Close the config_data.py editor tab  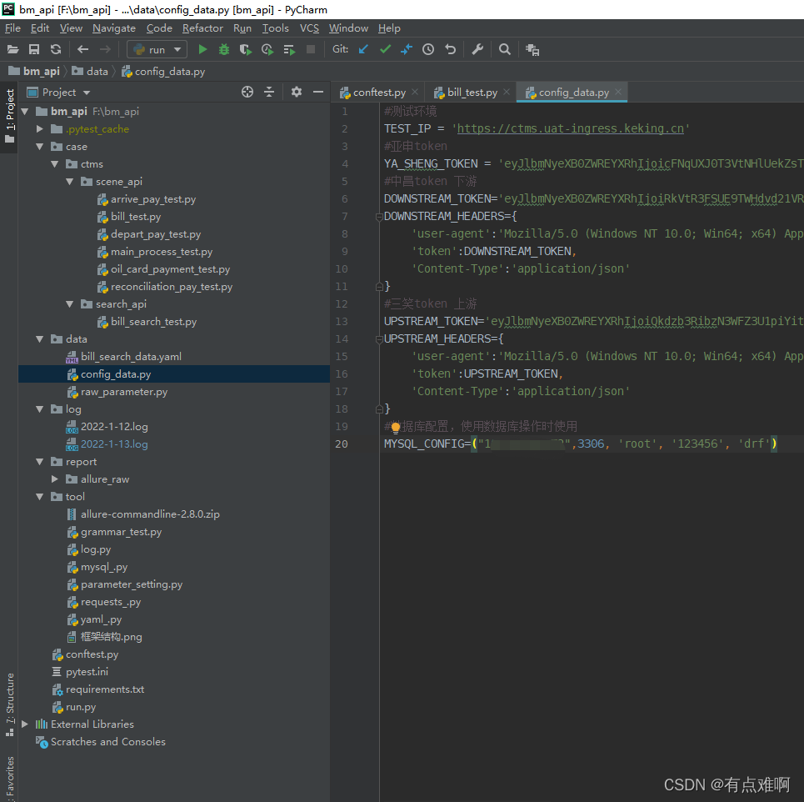(618, 92)
